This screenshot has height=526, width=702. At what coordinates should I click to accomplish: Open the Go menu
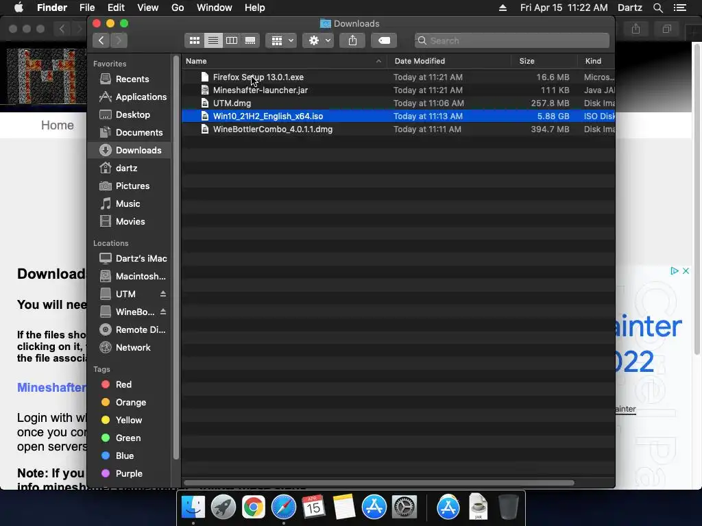coord(178,8)
